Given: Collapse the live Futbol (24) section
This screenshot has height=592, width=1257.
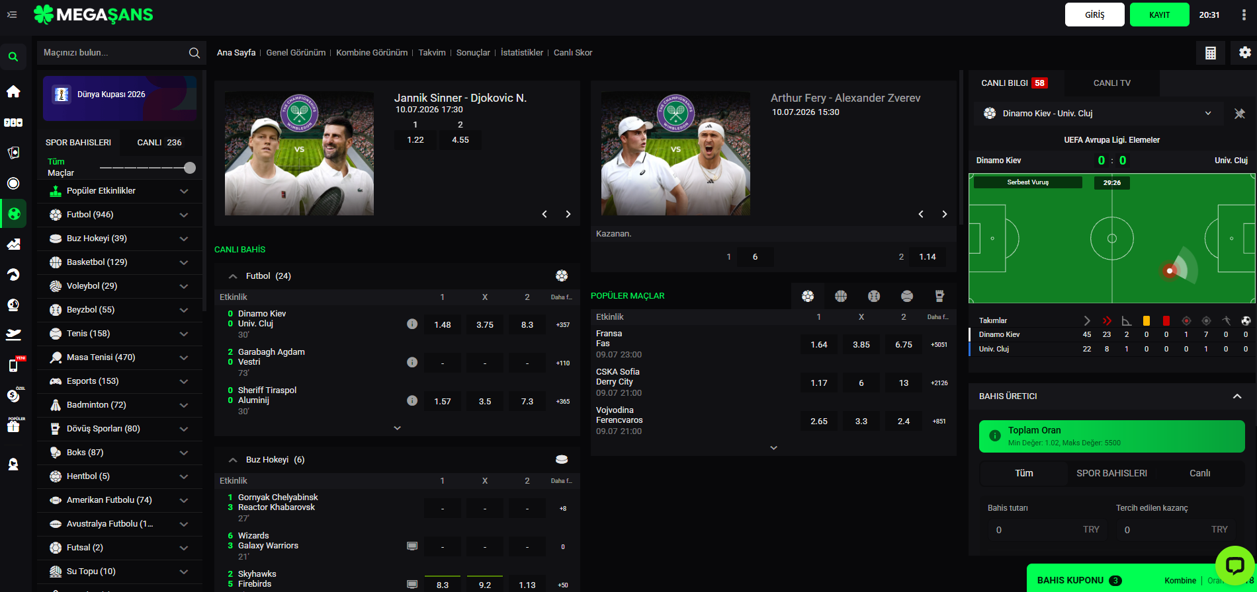Looking at the screenshot, I should coord(233,276).
